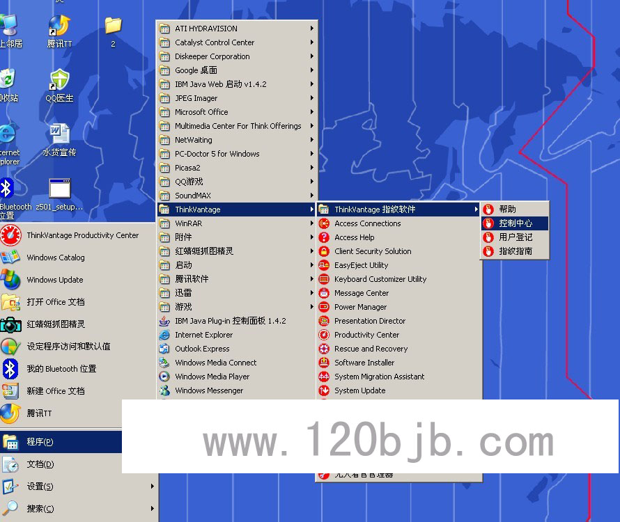Image resolution: width=620 pixels, height=522 pixels.
Task: Expand the SoundMAX submenu arrow
Action: tap(311, 196)
